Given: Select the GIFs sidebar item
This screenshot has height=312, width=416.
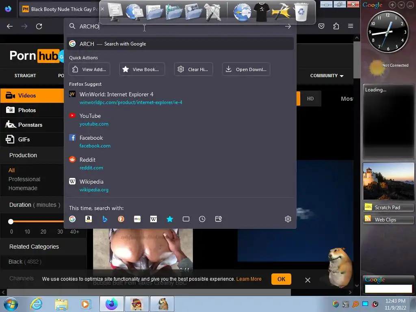Looking at the screenshot, I should click(x=32, y=139).
